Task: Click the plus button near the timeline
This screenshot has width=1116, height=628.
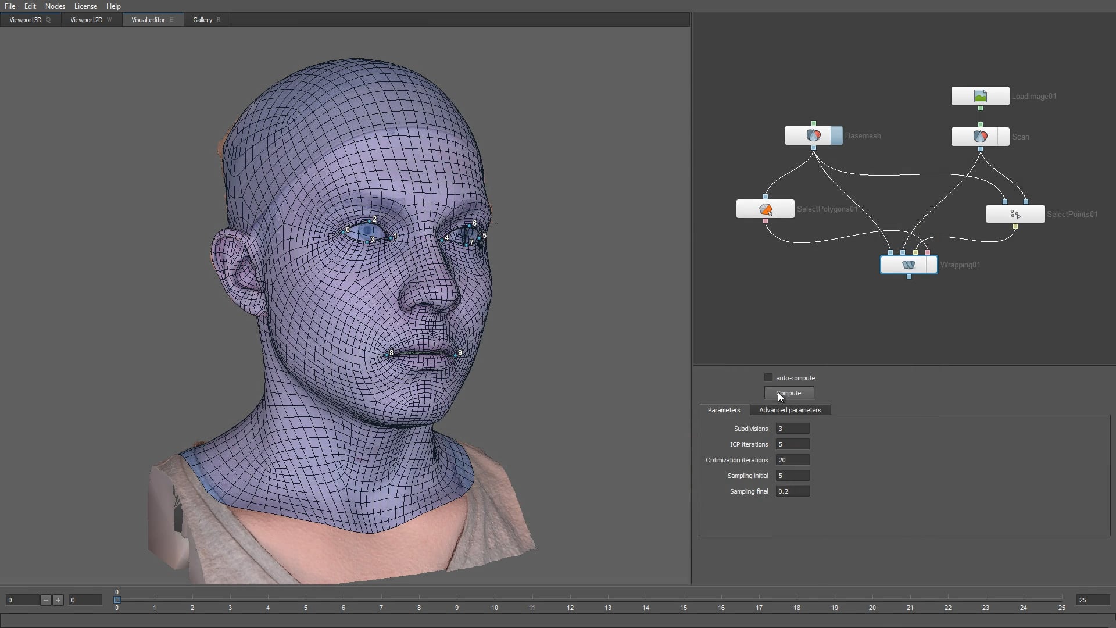Action: click(58, 600)
